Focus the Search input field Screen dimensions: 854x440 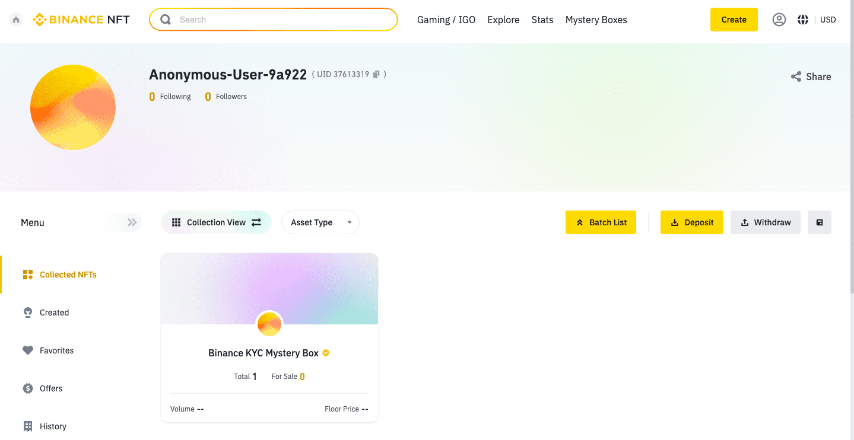point(273,20)
